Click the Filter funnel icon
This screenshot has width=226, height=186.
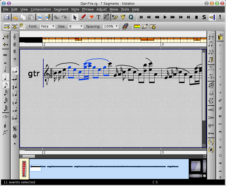click(123, 17)
